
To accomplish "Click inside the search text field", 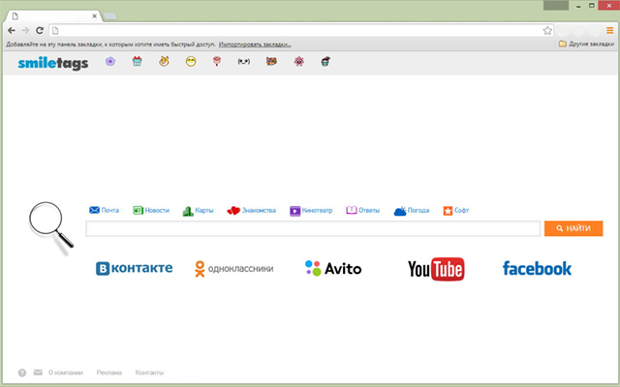I will [x=313, y=228].
